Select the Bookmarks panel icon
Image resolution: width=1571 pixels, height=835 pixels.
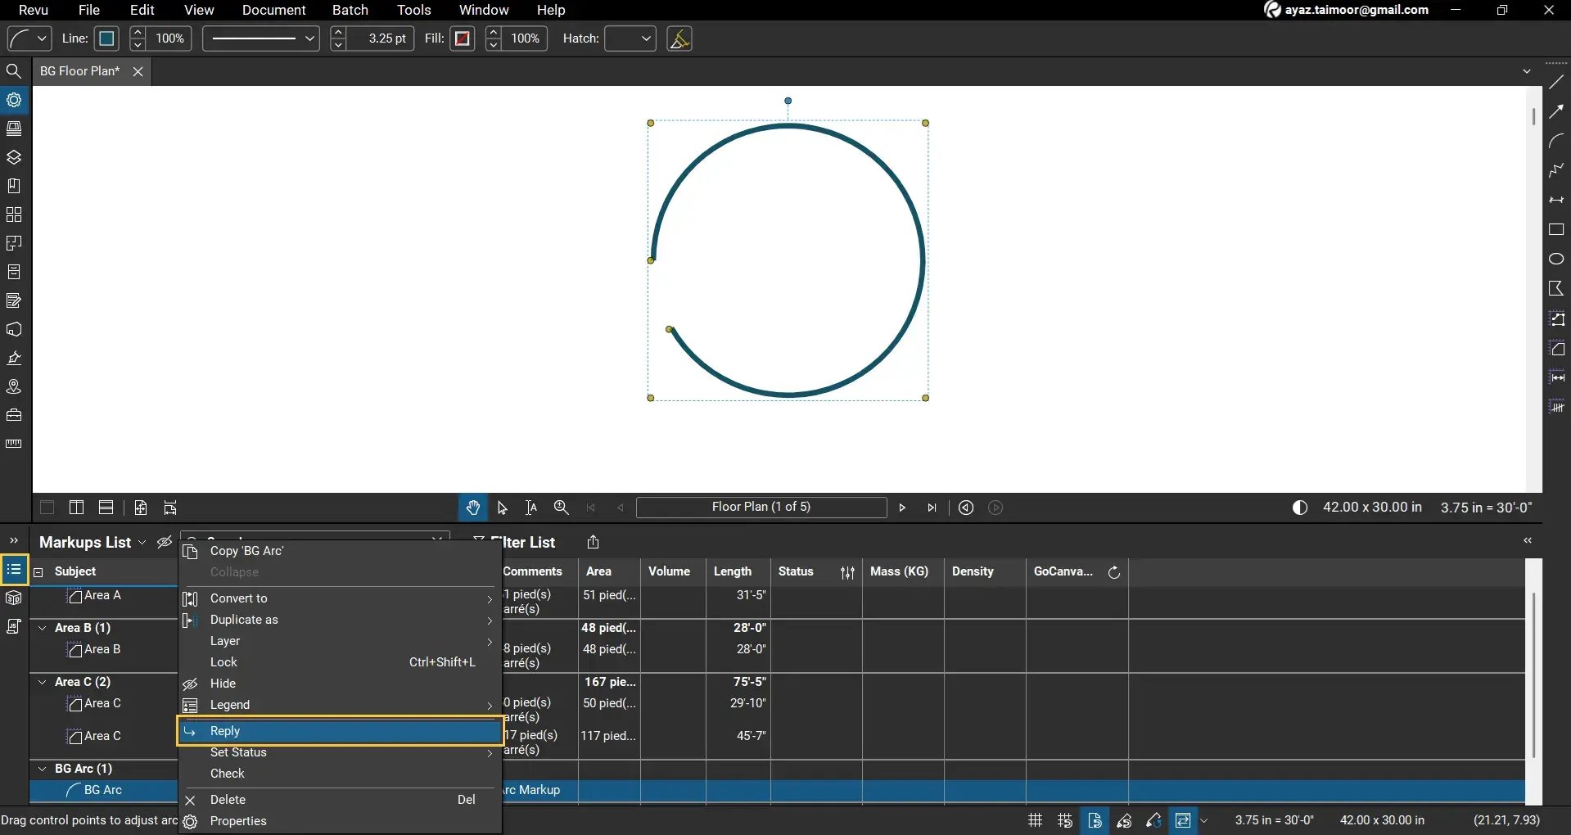(x=14, y=186)
